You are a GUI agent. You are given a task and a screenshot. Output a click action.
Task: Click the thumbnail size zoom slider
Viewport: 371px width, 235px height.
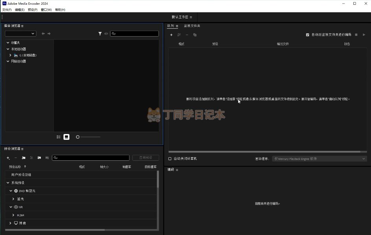pos(88,137)
